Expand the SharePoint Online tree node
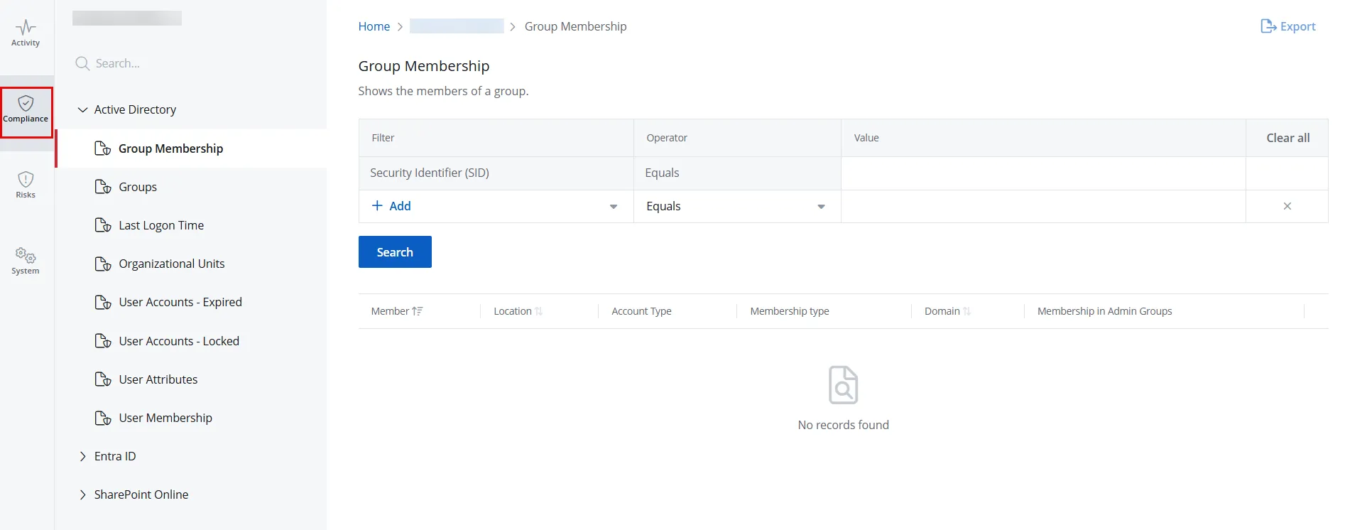Image resolution: width=1345 pixels, height=530 pixels. coord(82,494)
